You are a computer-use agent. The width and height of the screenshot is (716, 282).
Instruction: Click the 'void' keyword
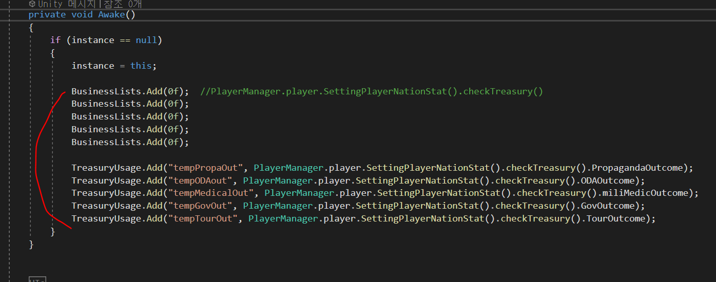point(82,14)
